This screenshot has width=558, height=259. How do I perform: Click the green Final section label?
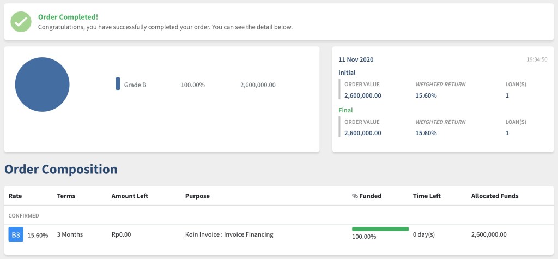coord(345,110)
